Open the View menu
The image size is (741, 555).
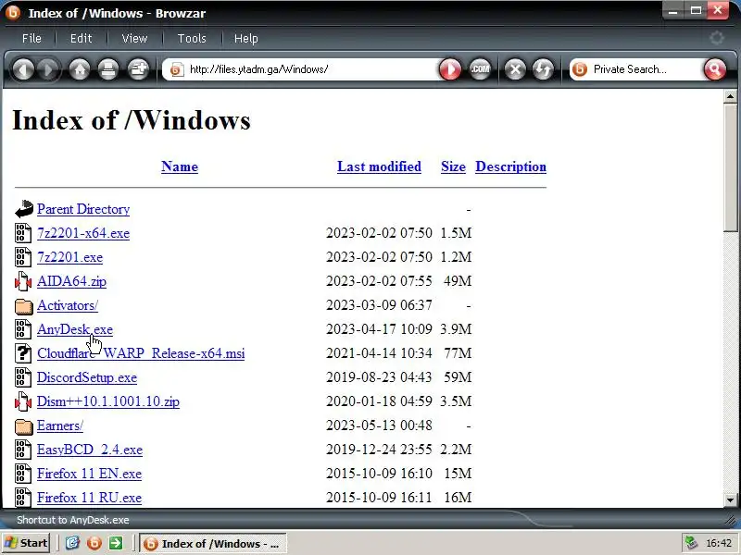click(134, 38)
